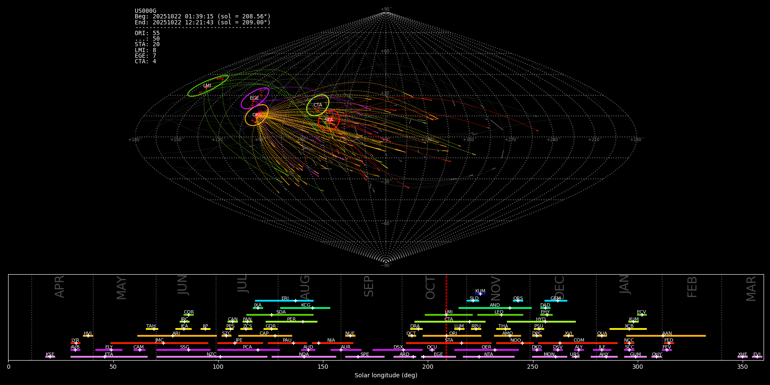Click the KSE shower label in timeline

tap(50, 355)
